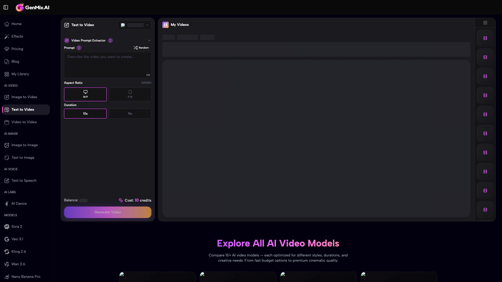Click the prompt options dots icon
Screen dimensions: 502x282
[x=148, y=75]
